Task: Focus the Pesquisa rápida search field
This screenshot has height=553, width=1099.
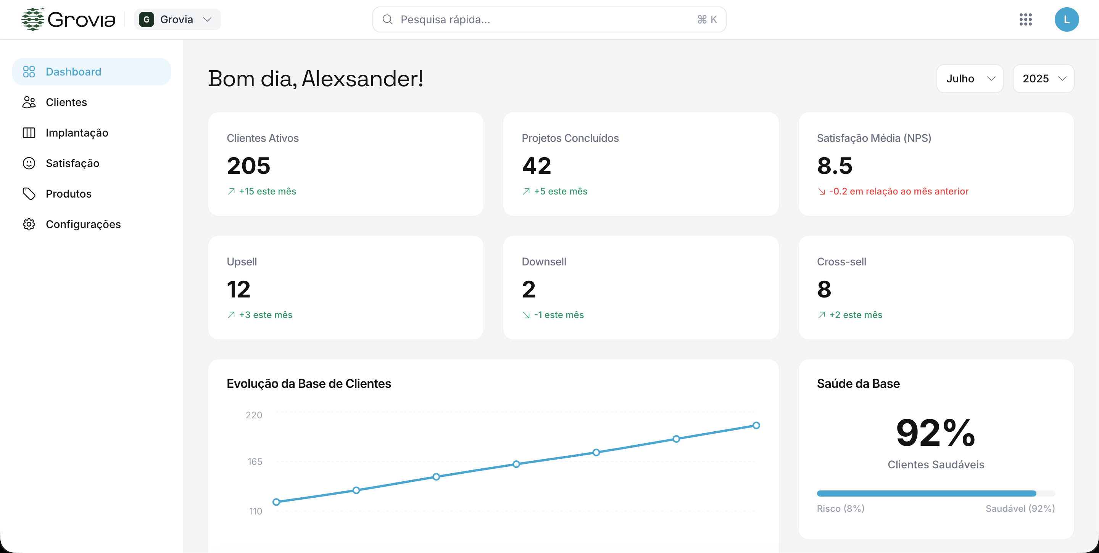Action: tap(549, 19)
